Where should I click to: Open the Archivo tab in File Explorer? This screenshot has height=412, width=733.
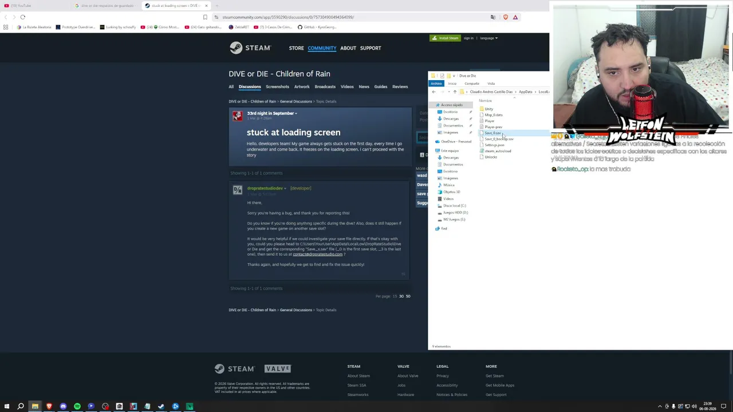436,84
